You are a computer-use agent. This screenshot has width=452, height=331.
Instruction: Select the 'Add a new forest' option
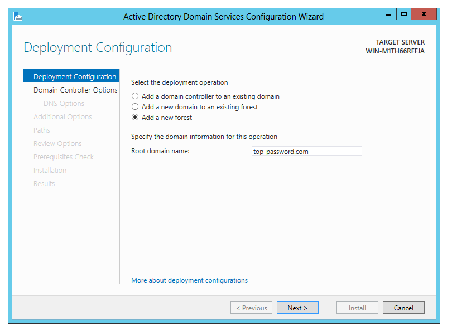(x=135, y=118)
